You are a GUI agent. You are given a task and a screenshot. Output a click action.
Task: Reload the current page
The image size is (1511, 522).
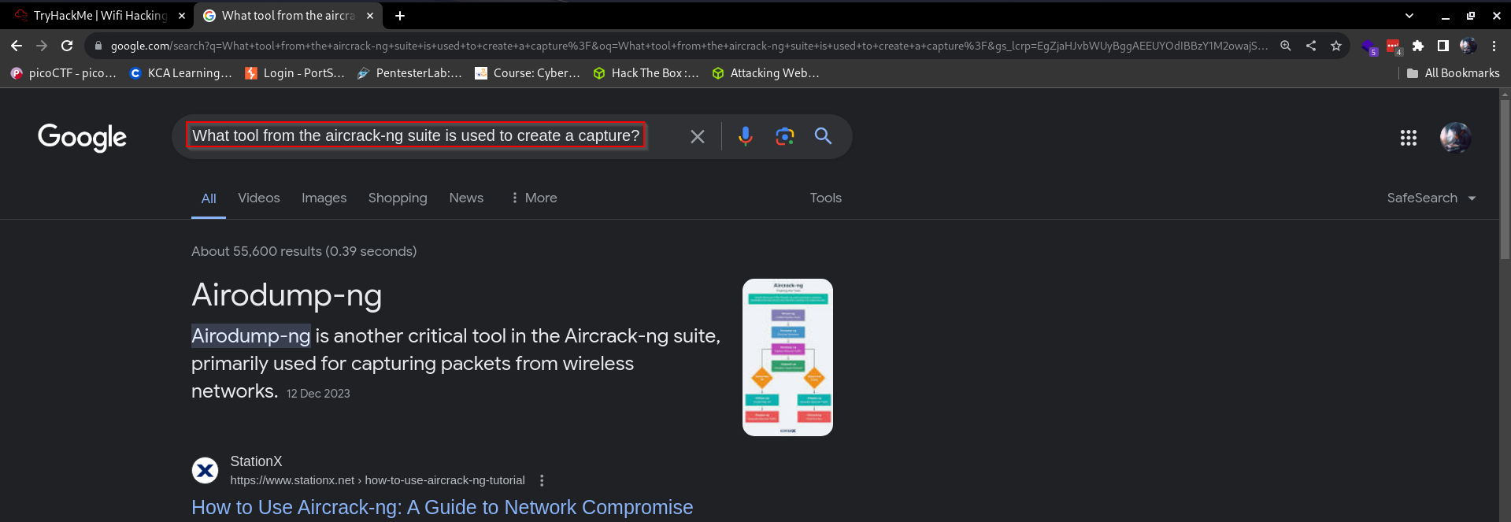[x=67, y=46]
